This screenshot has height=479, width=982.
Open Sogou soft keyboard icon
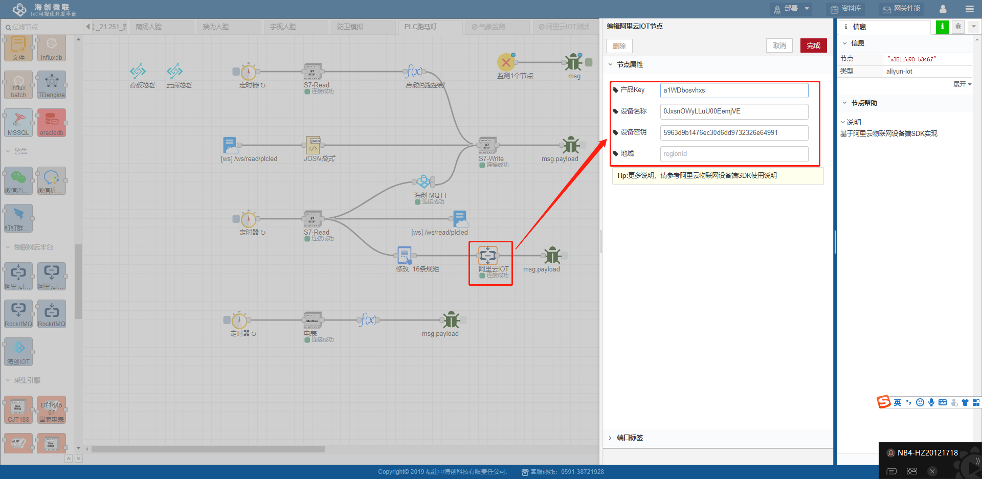click(943, 402)
